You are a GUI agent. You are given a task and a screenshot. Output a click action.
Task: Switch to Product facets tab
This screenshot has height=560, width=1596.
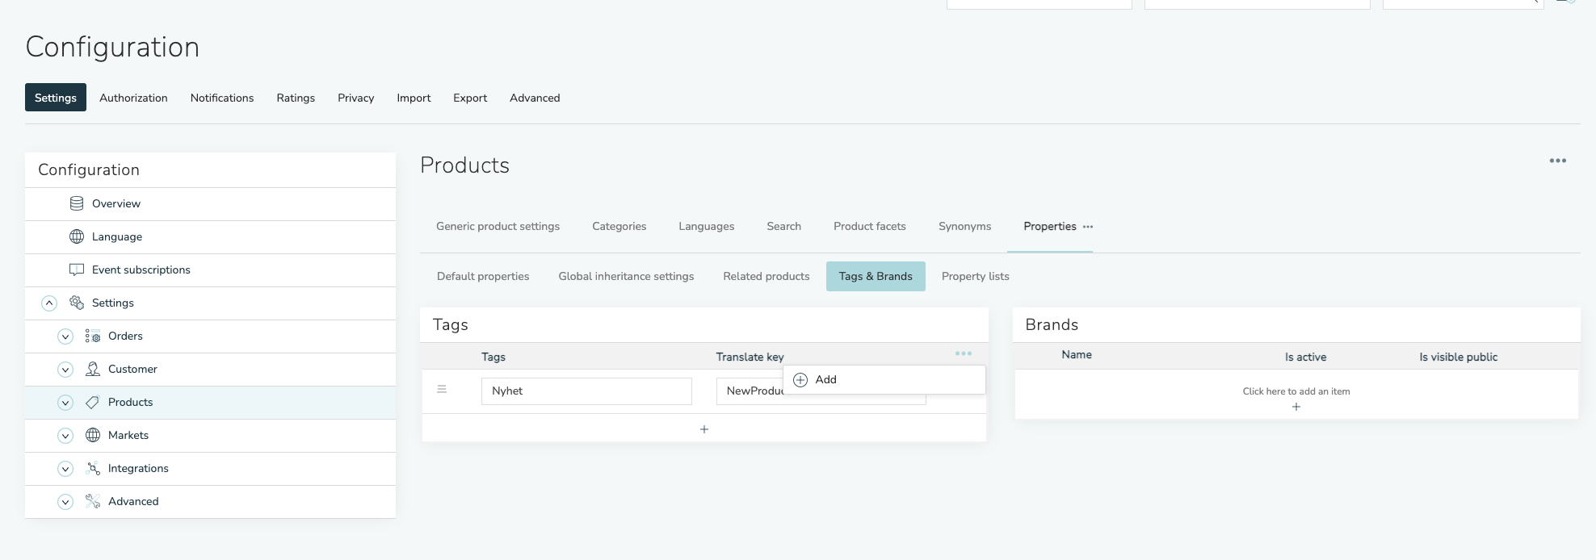pos(870,227)
